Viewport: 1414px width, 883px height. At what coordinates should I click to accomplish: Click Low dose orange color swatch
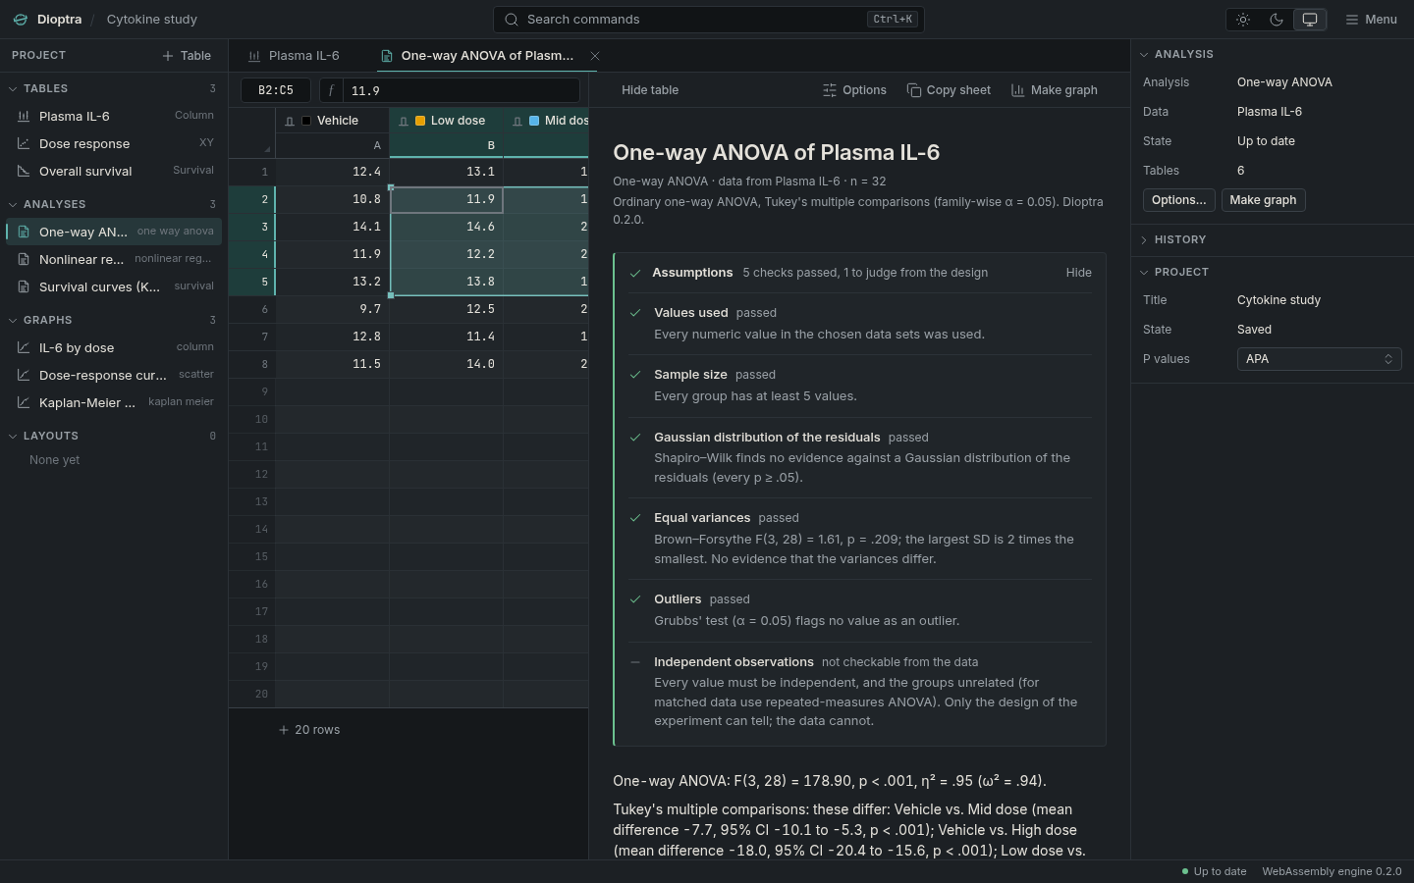(421, 121)
